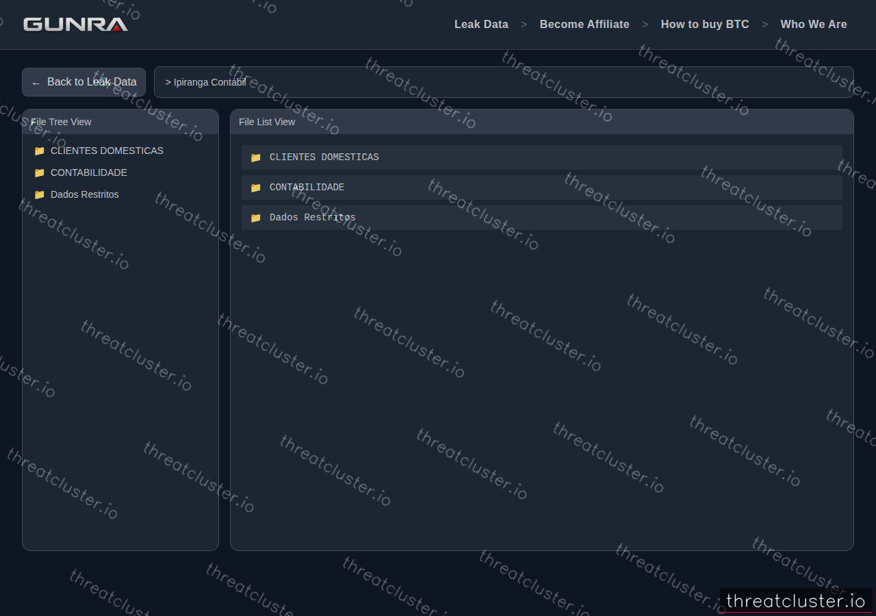The height and width of the screenshot is (616, 876).
Task: Open the Become Affiliate page
Action: 584,25
